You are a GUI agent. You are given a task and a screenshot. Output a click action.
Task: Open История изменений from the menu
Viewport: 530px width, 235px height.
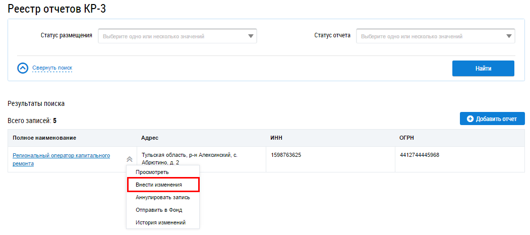pos(161,222)
